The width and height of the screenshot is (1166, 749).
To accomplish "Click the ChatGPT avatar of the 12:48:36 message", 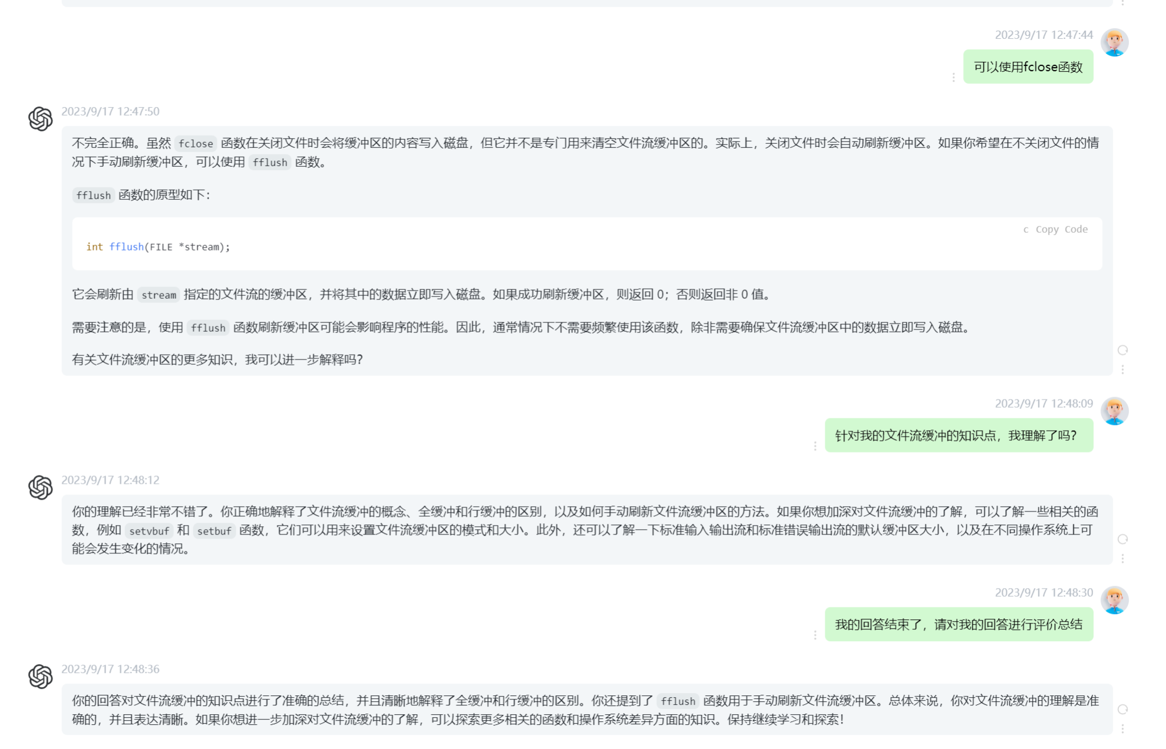I will pyautogui.click(x=40, y=677).
